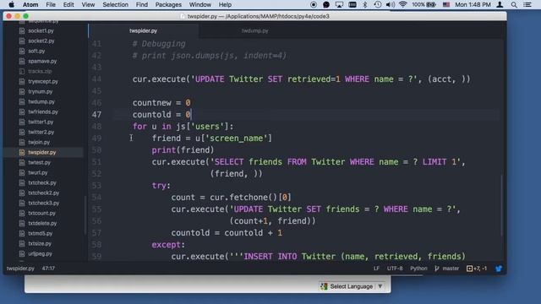
Task: Open twtest.py in the tree view
Action: pos(40,162)
